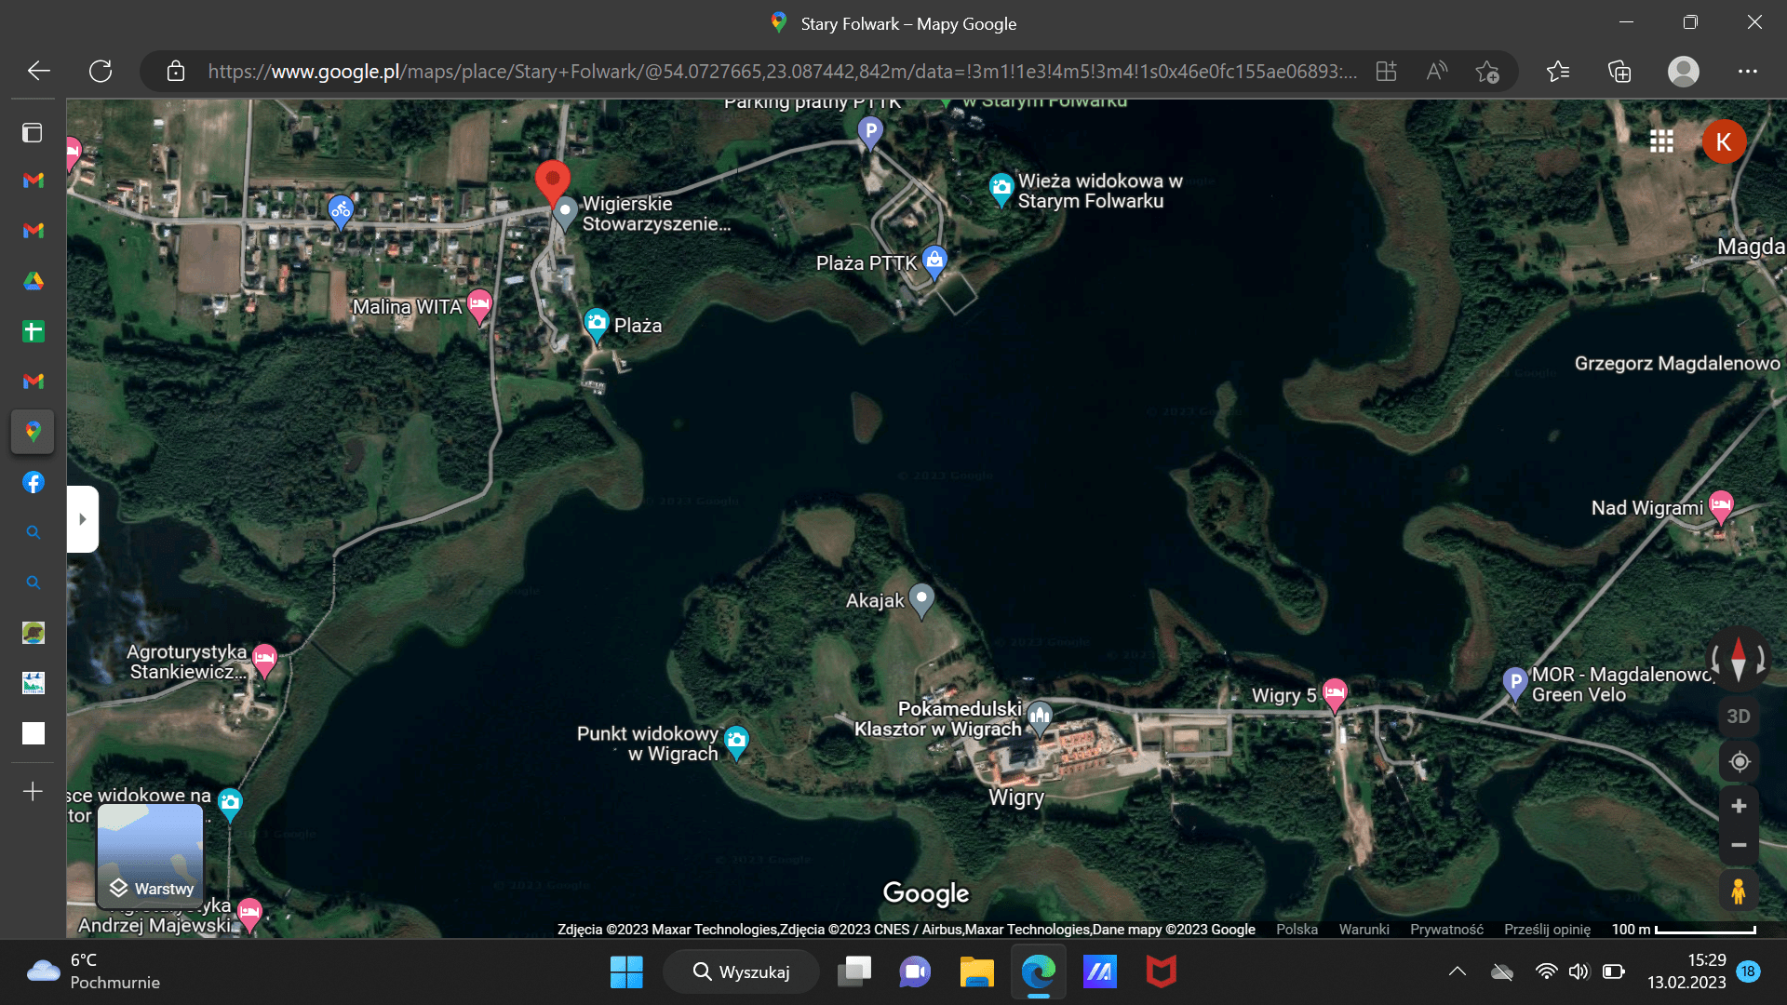The width and height of the screenshot is (1787, 1005).
Task: Click the address bar URL field
Action: coord(782,72)
